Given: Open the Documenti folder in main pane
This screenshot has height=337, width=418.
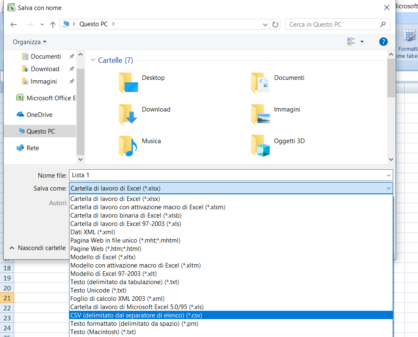Looking at the screenshot, I should [x=260, y=83].
